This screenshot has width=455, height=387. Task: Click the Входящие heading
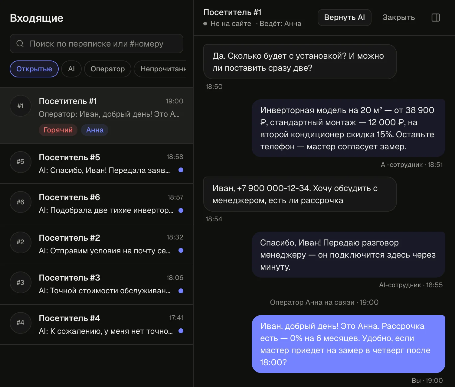pos(37,18)
